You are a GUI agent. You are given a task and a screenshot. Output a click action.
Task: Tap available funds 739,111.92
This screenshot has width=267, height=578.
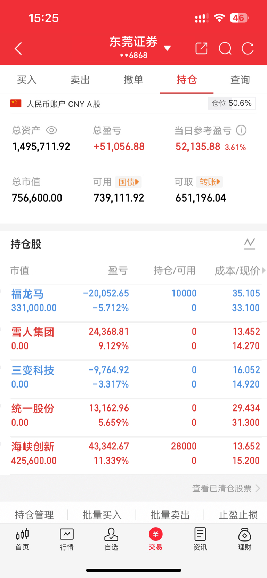pyautogui.click(x=119, y=198)
